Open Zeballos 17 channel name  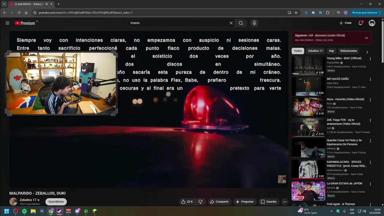(28, 200)
